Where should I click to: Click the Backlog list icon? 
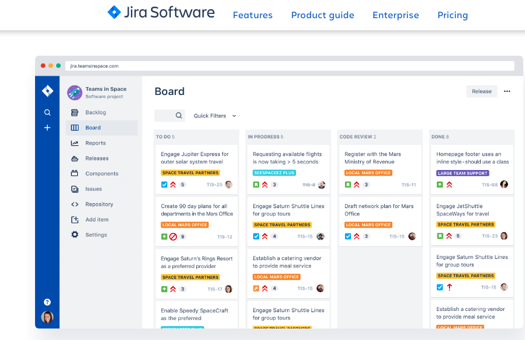(x=75, y=113)
